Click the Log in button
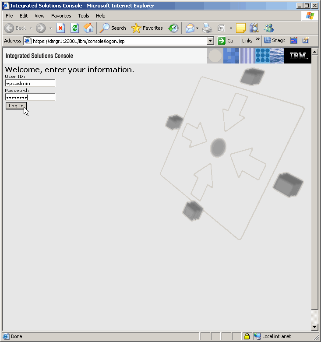This screenshot has width=321, height=342. [x=16, y=106]
